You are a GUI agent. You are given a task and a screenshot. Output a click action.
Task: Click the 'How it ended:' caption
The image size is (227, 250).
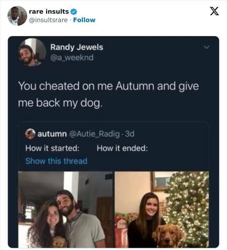[122, 148]
